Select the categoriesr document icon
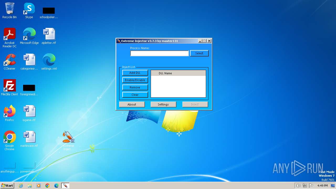 29,62
